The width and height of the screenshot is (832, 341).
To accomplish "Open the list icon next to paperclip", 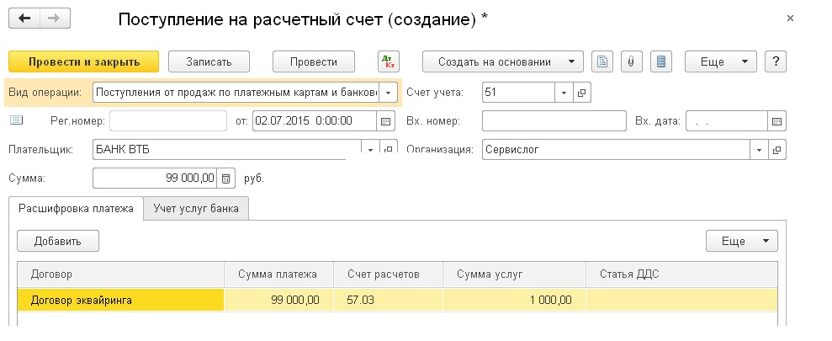I will [661, 61].
